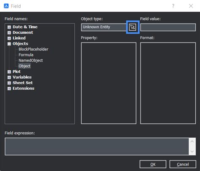Collapse the Objects category
This screenshot has width=200, height=171.
tap(9, 44)
